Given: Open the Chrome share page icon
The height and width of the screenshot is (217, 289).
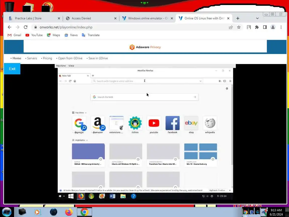Looking at the screenshot, I should (231, 27).
